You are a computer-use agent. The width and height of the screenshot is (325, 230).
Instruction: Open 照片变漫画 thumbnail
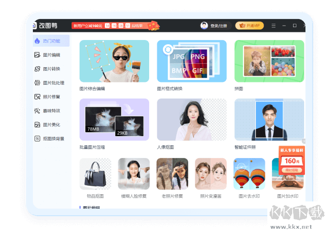tap(211, 174)
